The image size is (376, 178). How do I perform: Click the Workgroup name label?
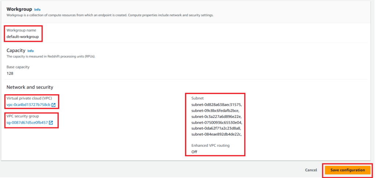point(21,30)
